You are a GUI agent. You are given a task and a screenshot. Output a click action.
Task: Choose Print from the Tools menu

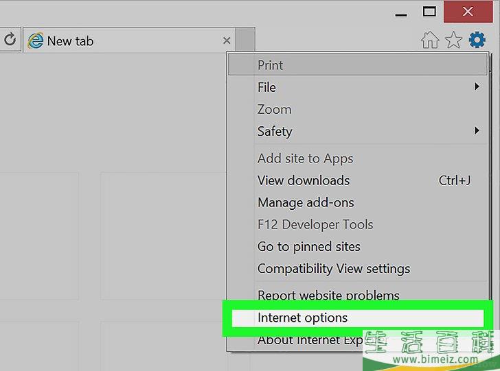[358, 65]
